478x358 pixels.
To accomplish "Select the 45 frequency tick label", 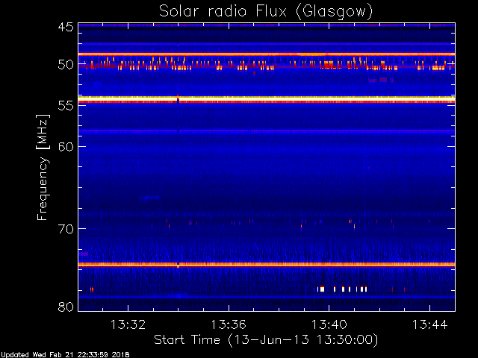I will [66, 27].
